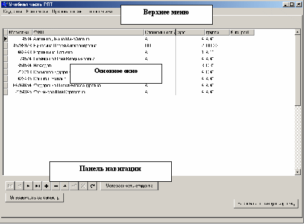Click the Специальность column header
This screenshot has height=224, width=305.
(160, 33)
